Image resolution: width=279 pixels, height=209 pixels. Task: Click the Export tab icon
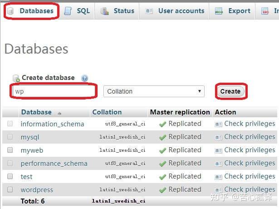click(x=219, y=11)
